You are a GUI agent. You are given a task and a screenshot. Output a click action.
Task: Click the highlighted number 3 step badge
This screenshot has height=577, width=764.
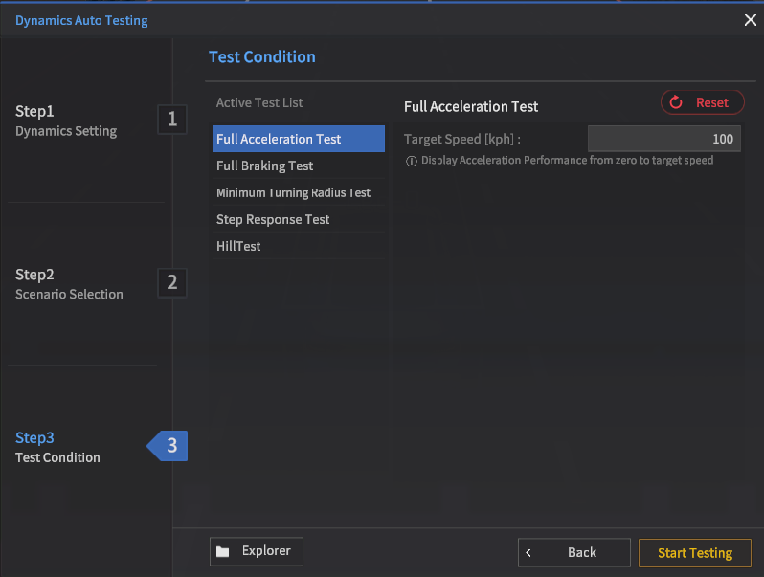(171, 446)
